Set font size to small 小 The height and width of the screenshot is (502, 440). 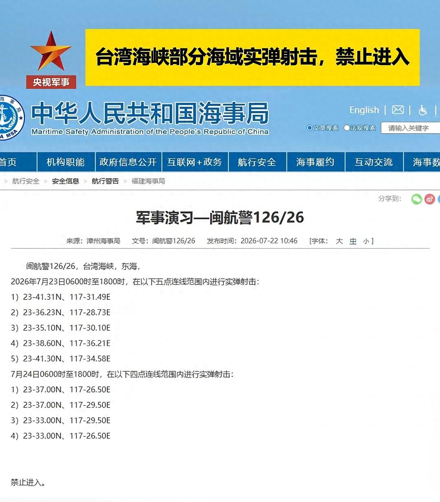coord(366,241)
